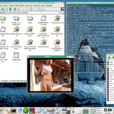Viewport: 114px width, 114px height.
Task: Click the Paste clipboard icon in Konqueror
Action: pos(31,9)
